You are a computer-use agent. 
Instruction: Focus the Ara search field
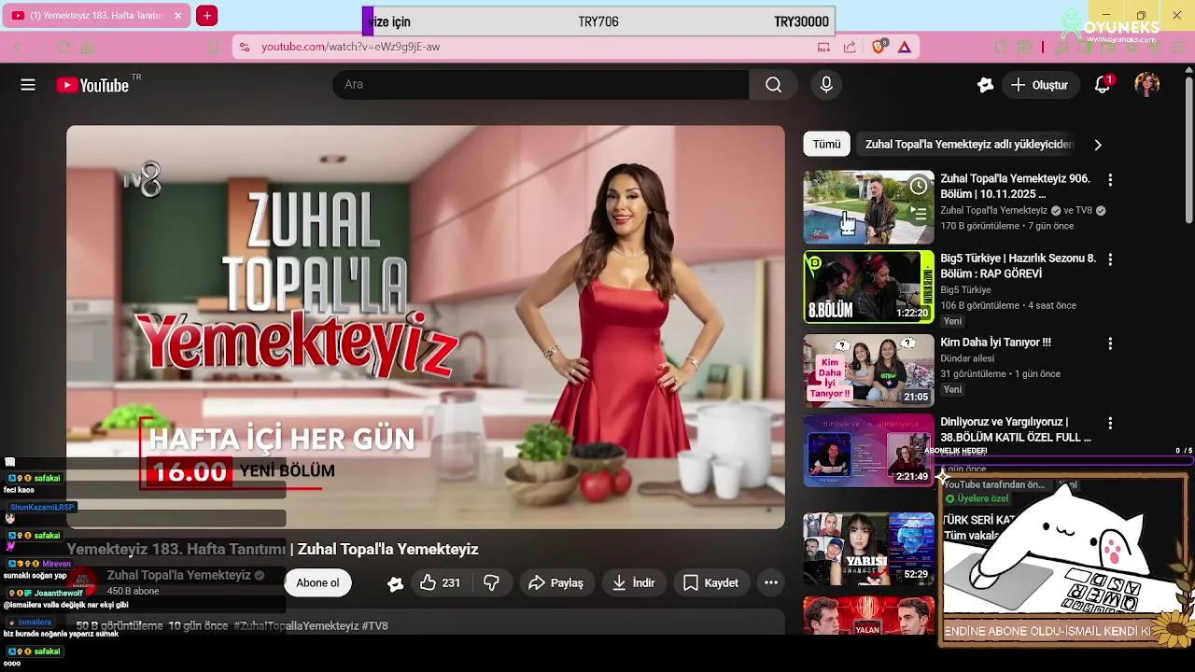(541, 85)
